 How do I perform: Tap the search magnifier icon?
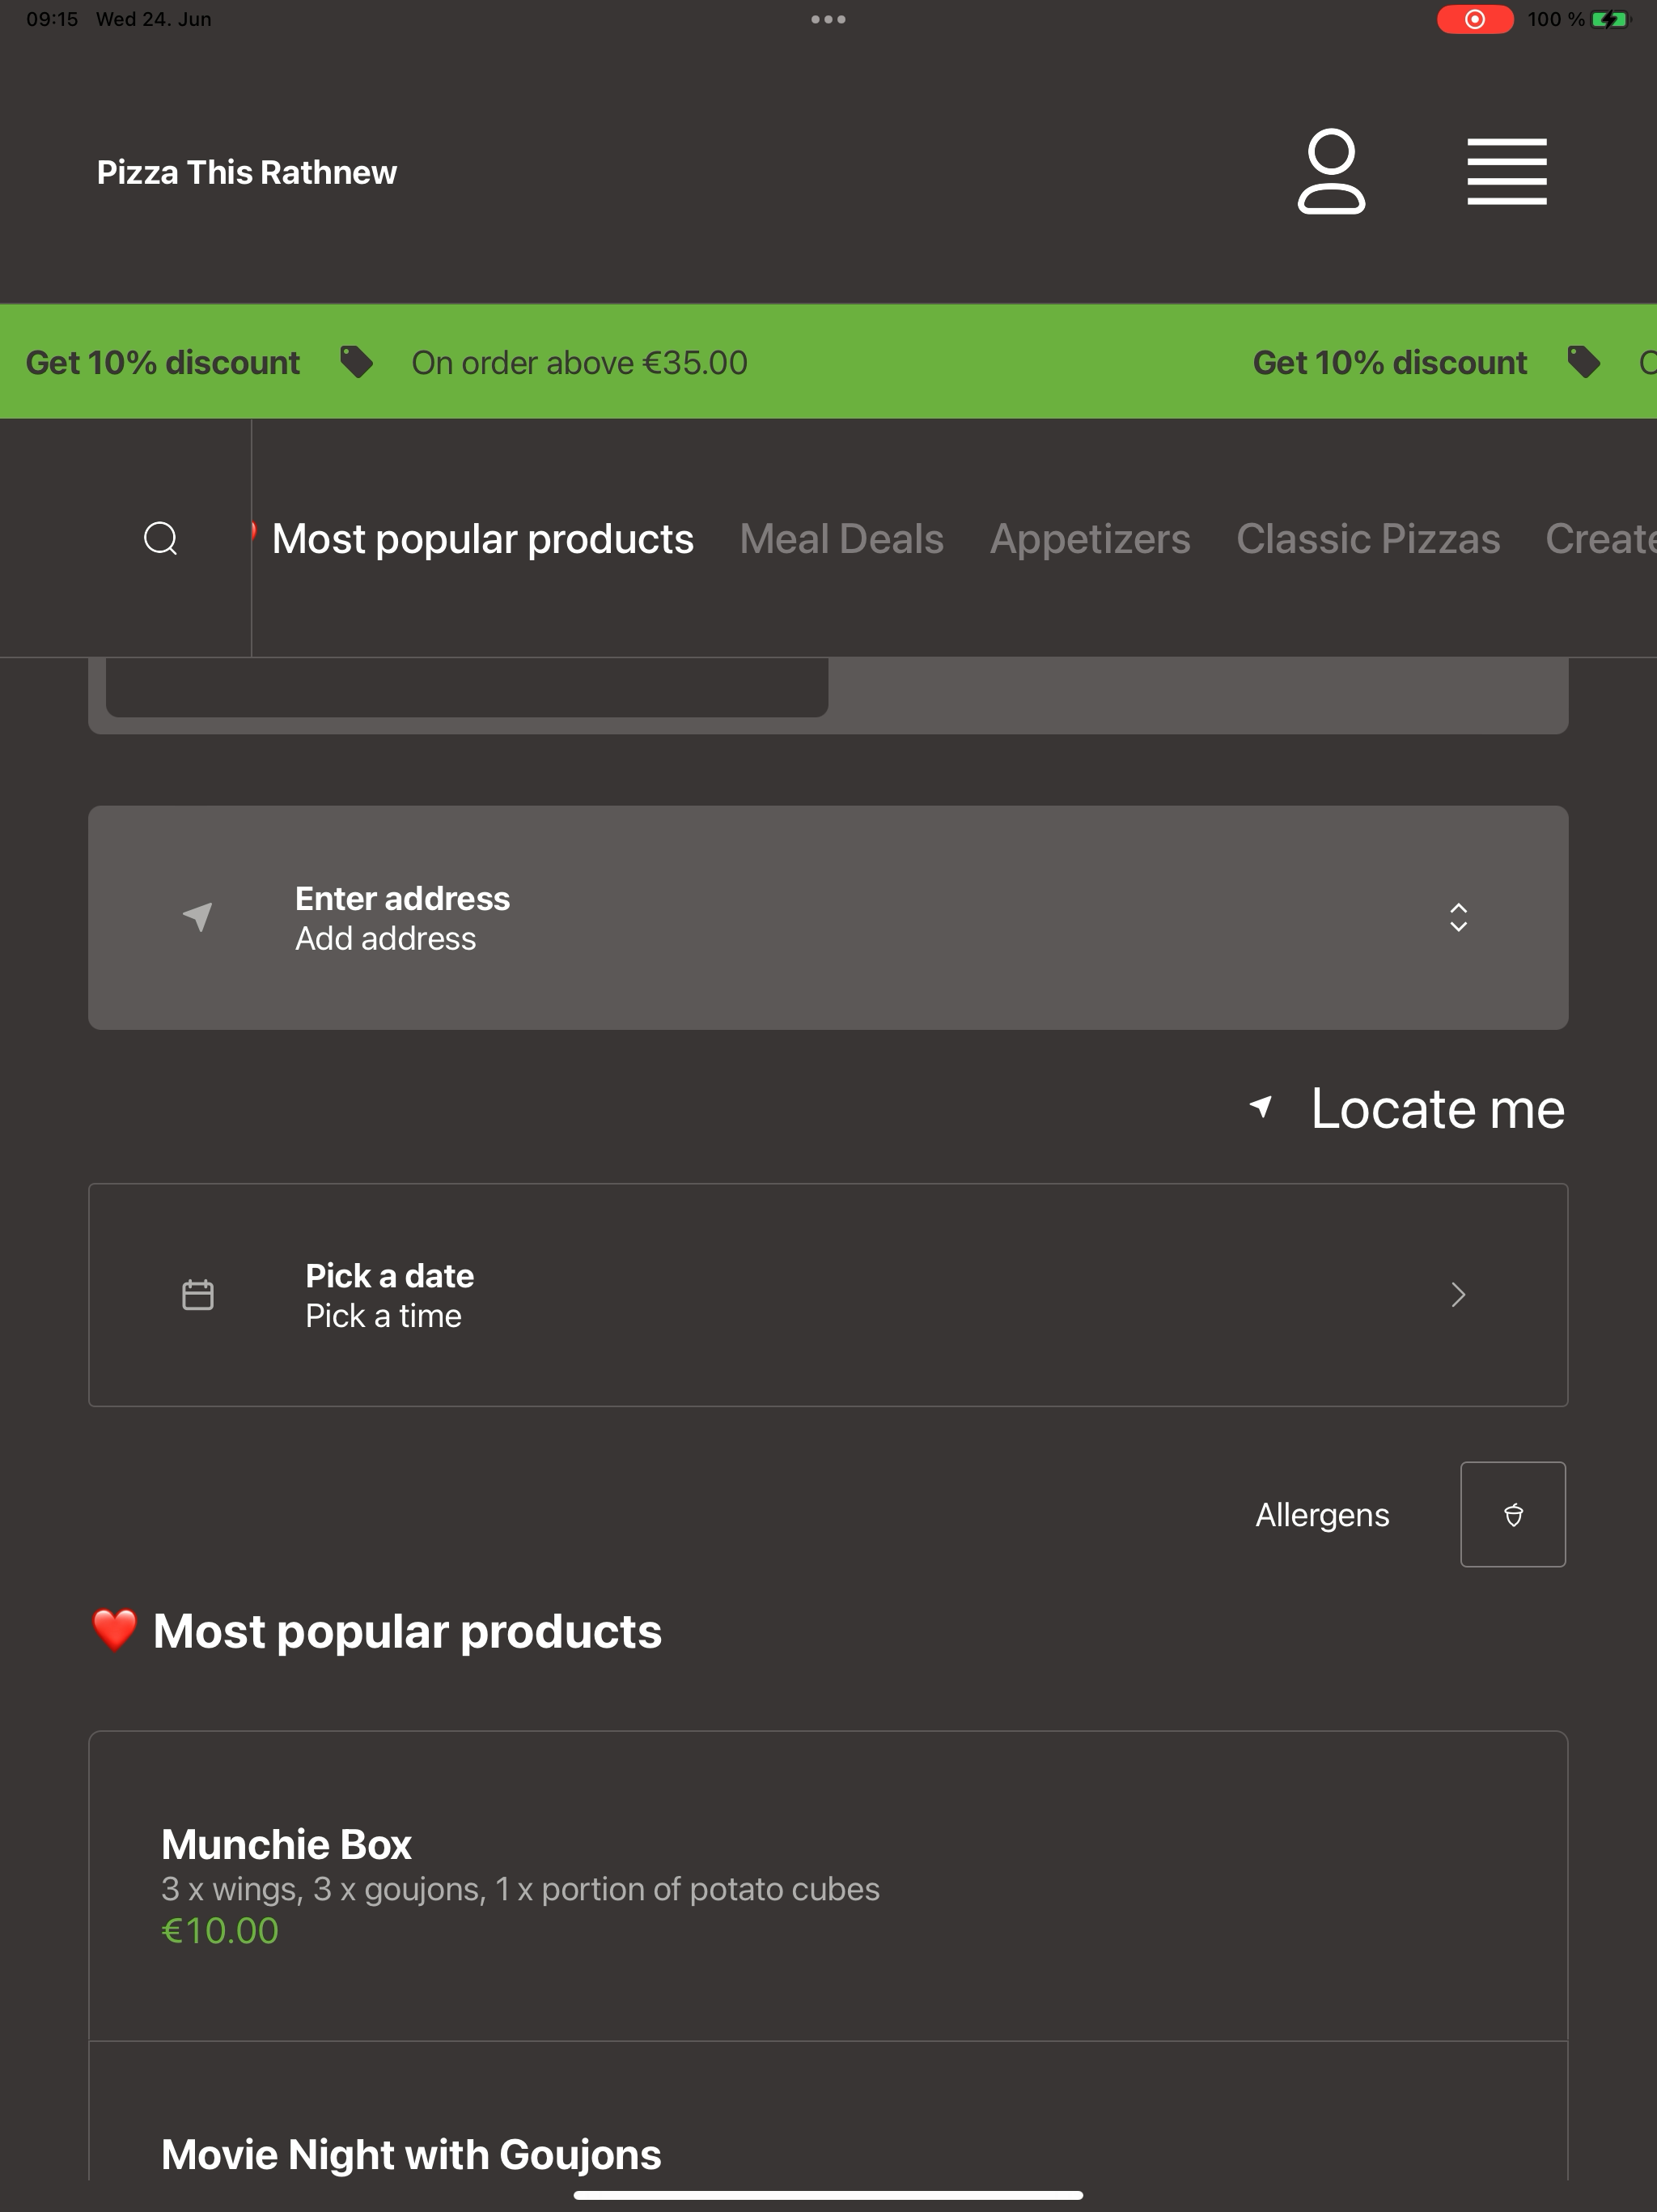161,538
